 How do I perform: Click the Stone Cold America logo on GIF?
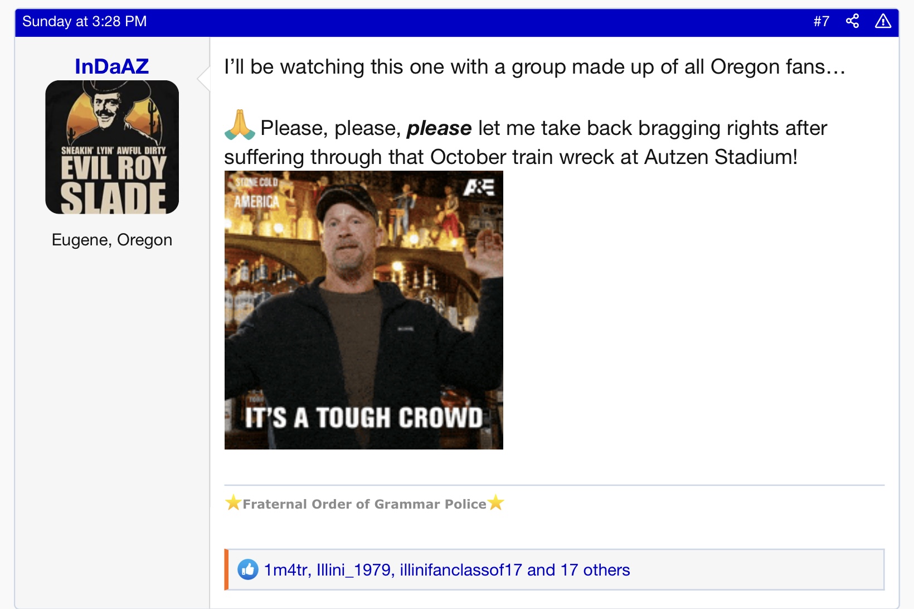click(256, 192)
